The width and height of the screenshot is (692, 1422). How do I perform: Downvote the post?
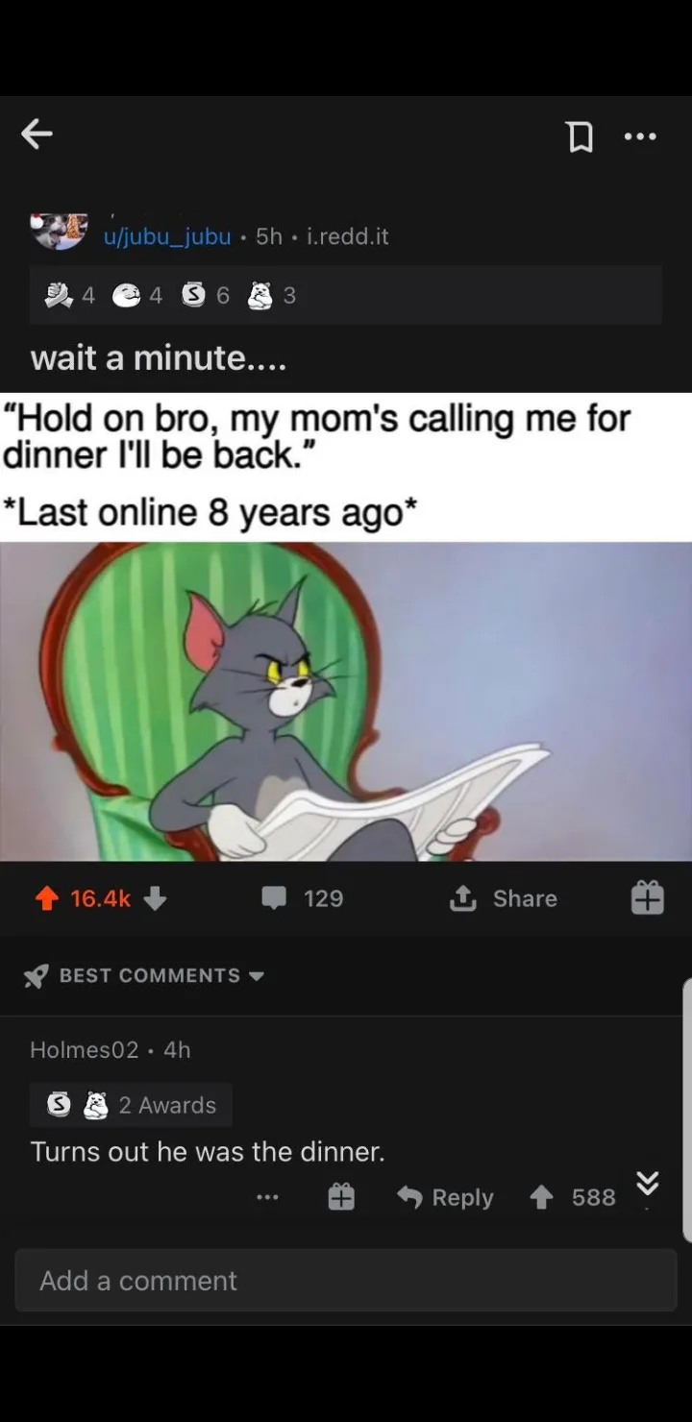[155, 898]
